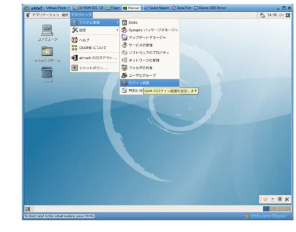Close the デスクトップ menu in the panel

tap(81, 15)
